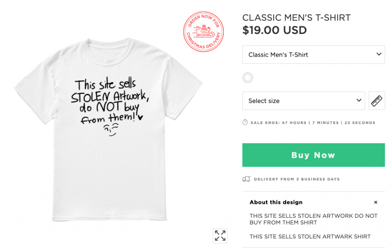392x251 pixels.
Task: Click the STOLEN ARTWARK SHIRT description line
Action: (x=310, y=236)
